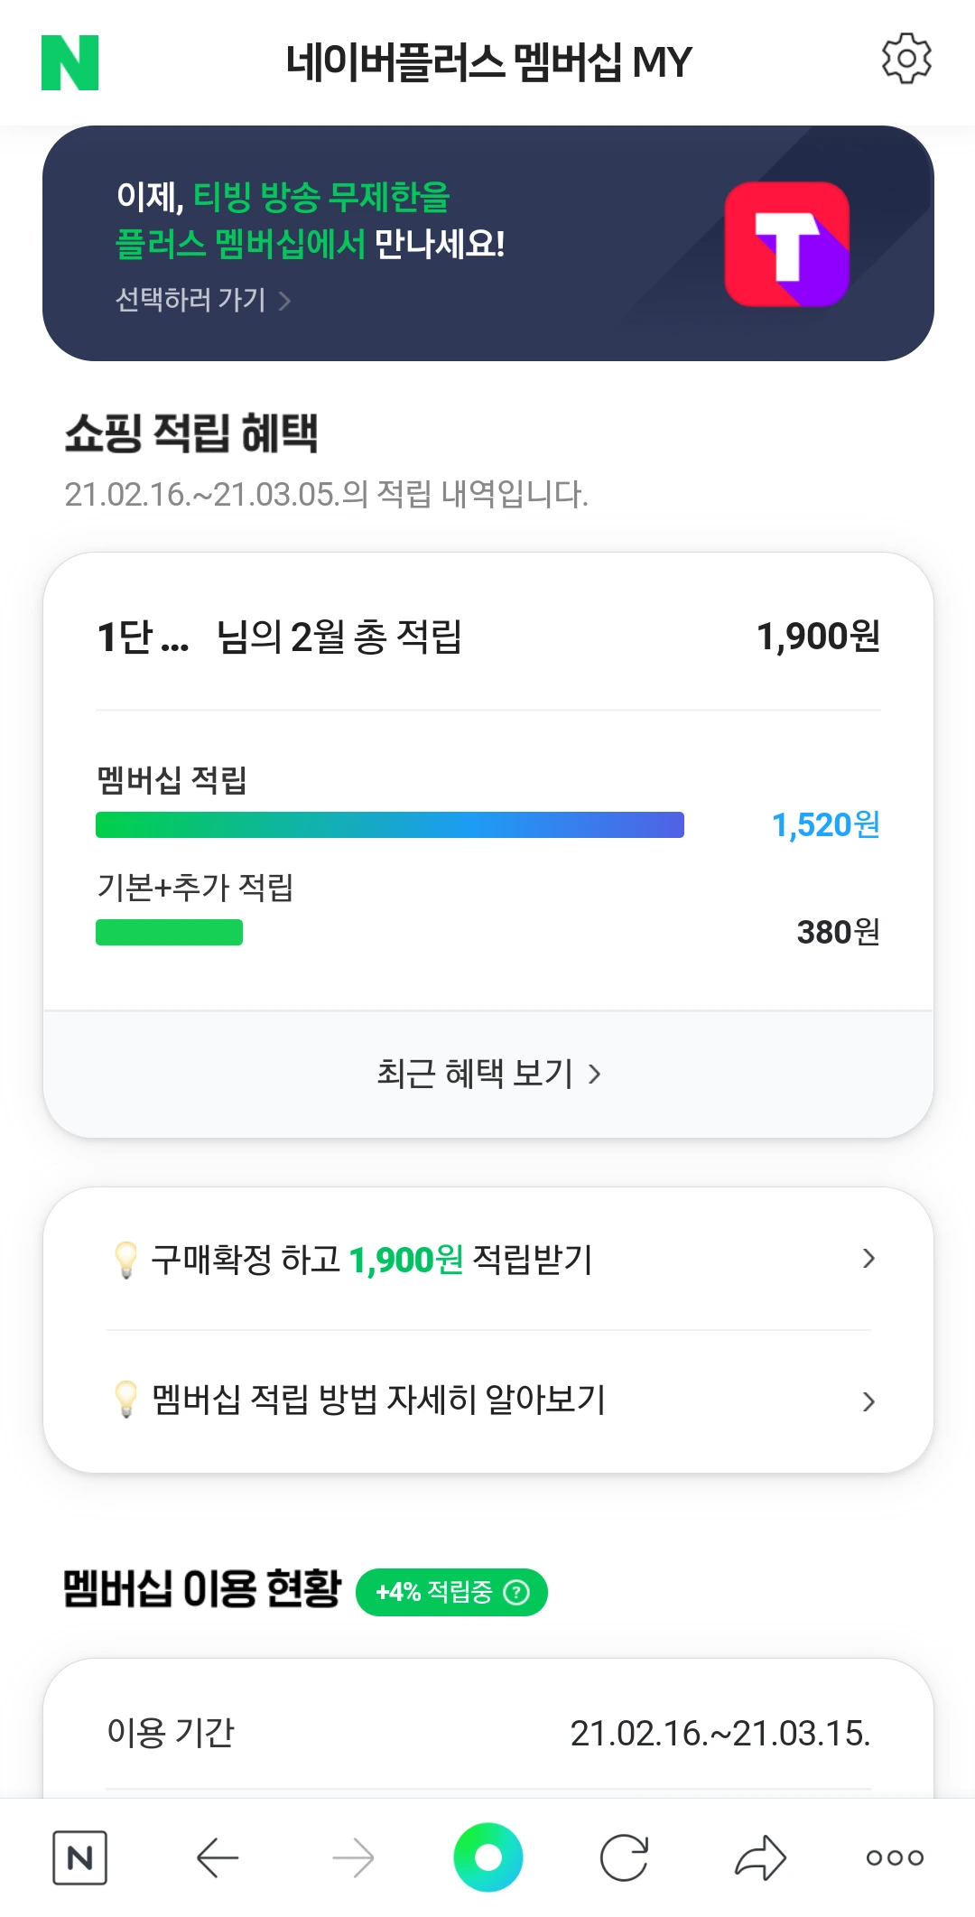This screenshot has height=1917, width=975.
Task: Tap the green circle home button
Action: 487,1857
